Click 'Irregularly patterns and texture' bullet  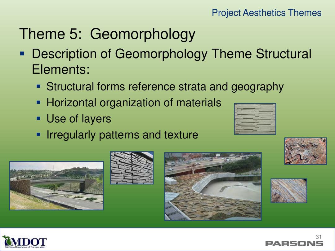click(x=122, y=135)
